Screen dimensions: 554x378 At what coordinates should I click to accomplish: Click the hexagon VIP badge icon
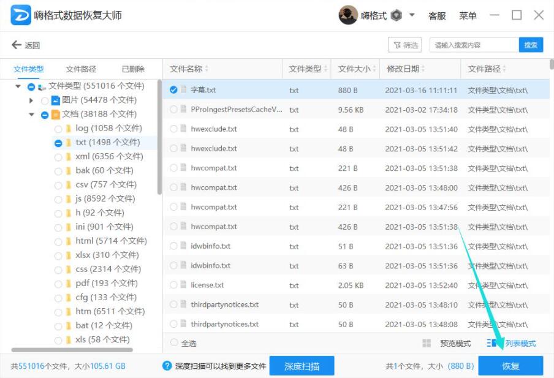[397, 15]
